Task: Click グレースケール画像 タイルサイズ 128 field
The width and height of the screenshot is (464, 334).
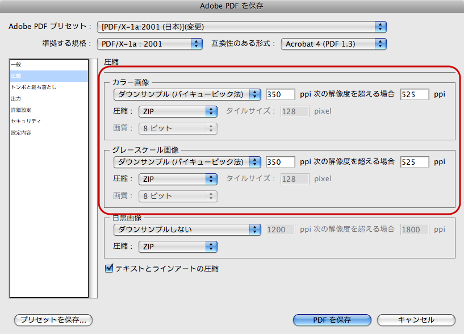Action: click(x=295, y=179)
